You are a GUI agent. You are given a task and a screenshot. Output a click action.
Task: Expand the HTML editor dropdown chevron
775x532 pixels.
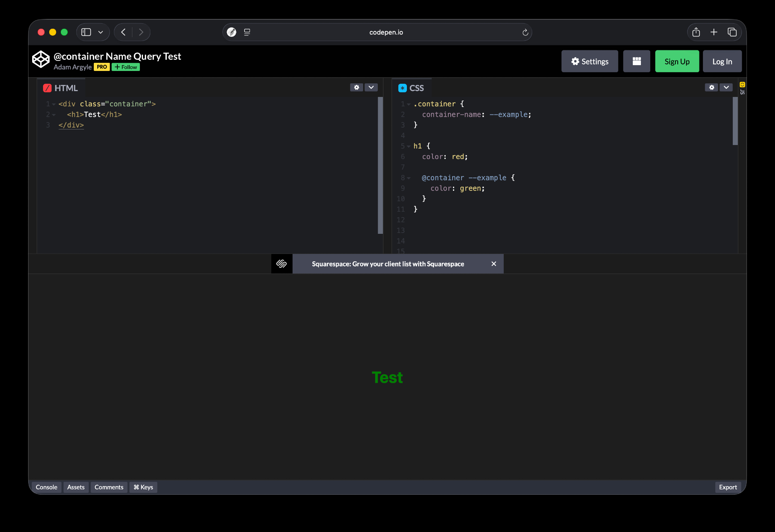click(371, 88)
